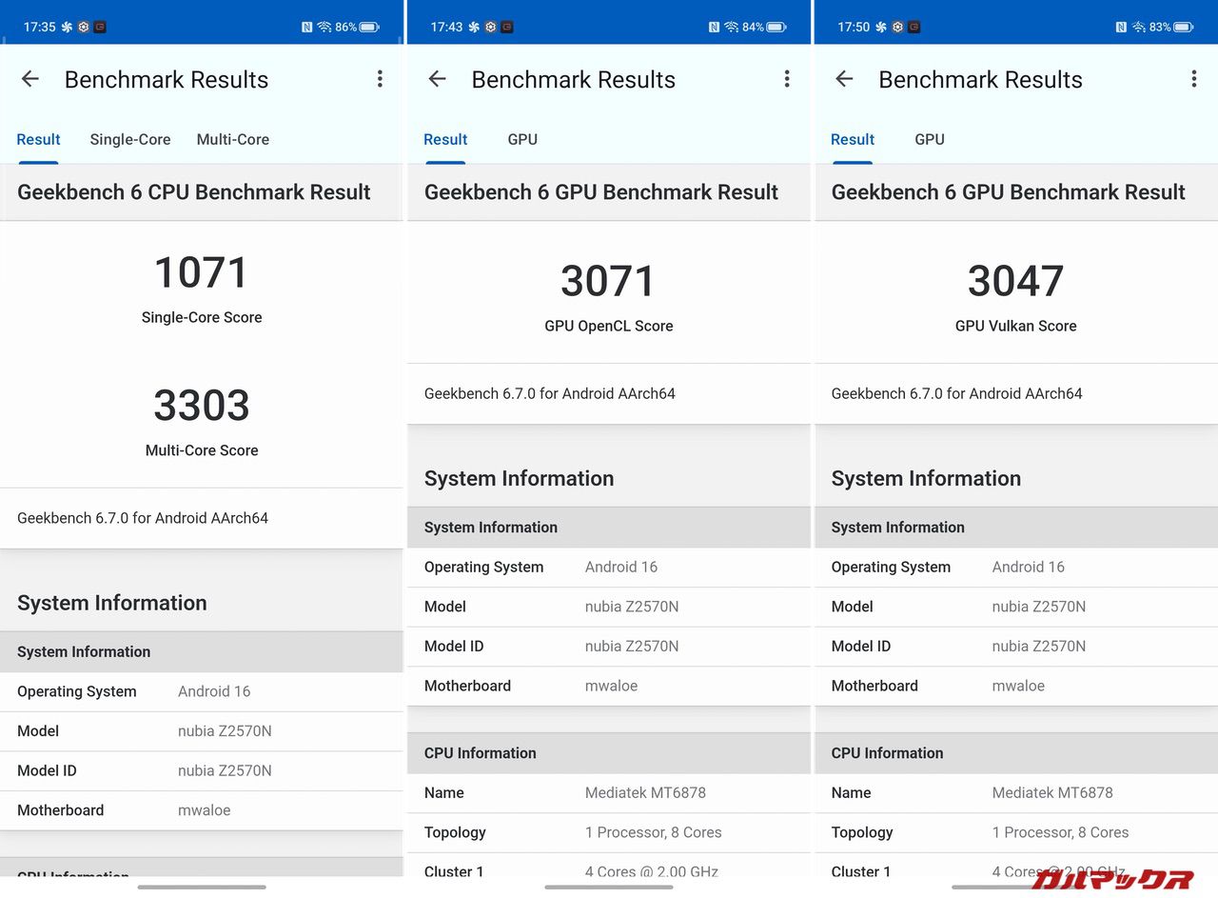Tap the 3047 GPU Vulkan Score
Image resolution: width=1218 pixels, height=898 pixels.
1015,282
